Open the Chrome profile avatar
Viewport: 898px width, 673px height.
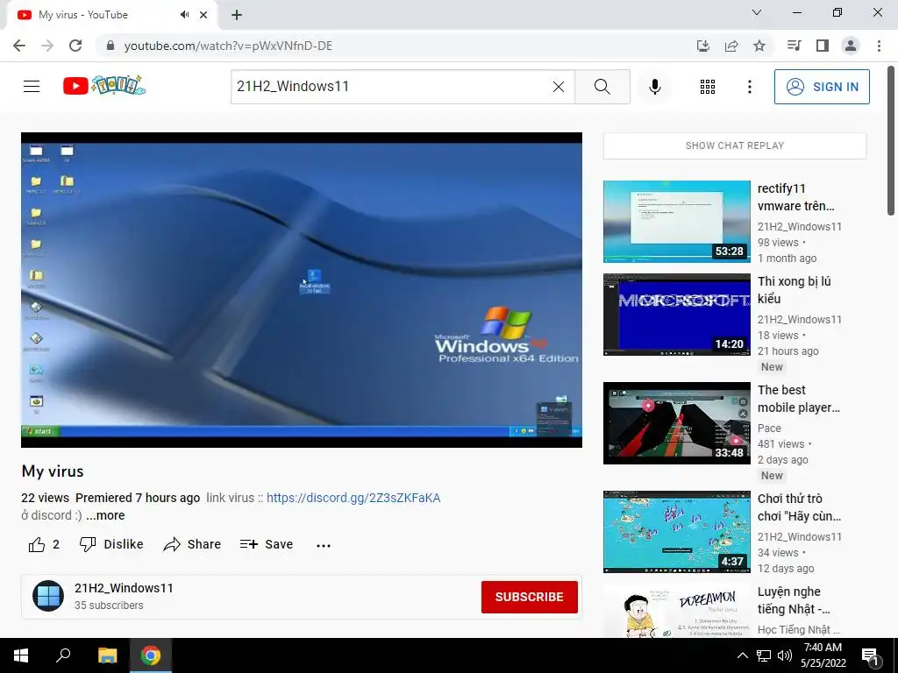coord(851,46)
